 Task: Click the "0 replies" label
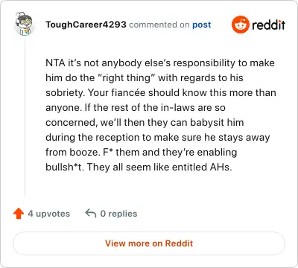point(118,214)
